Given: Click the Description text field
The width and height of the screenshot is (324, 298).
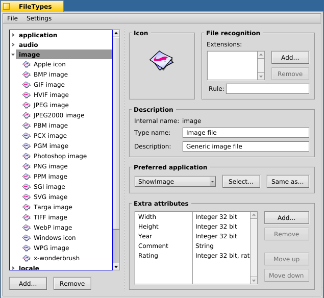Looking at the screenshot, I should point(246,146).
